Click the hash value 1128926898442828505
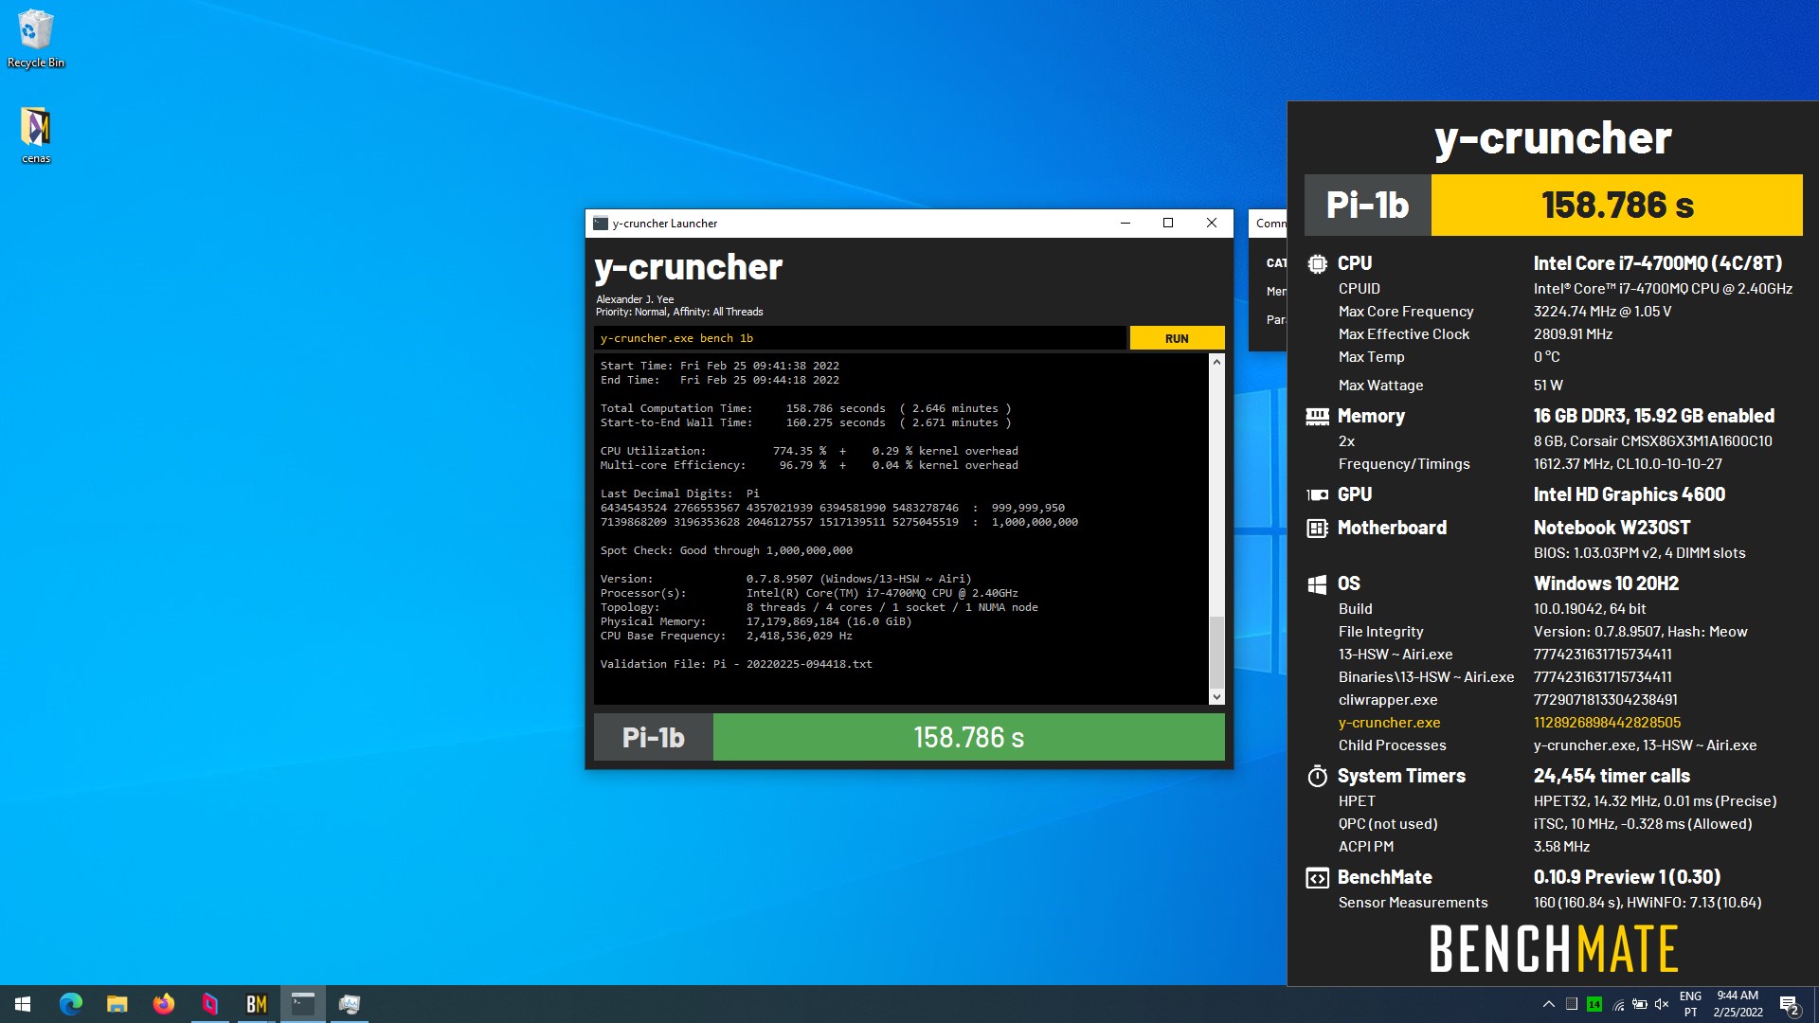The width and height of the screenshot is (1819, 1023). 1607,723
